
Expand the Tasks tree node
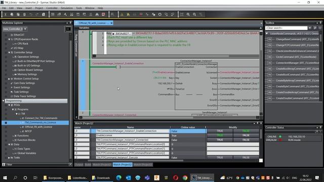point(9,158)
